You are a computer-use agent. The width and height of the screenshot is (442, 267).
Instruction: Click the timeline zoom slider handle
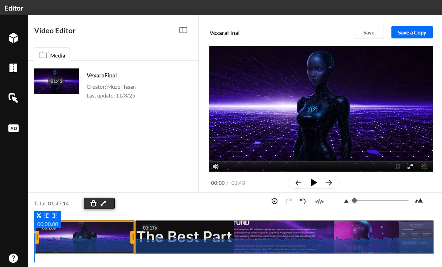(354, 200)
